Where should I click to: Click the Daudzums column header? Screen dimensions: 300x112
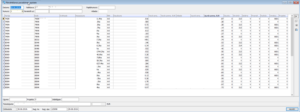pyautogui.click(x=131, y=16)
